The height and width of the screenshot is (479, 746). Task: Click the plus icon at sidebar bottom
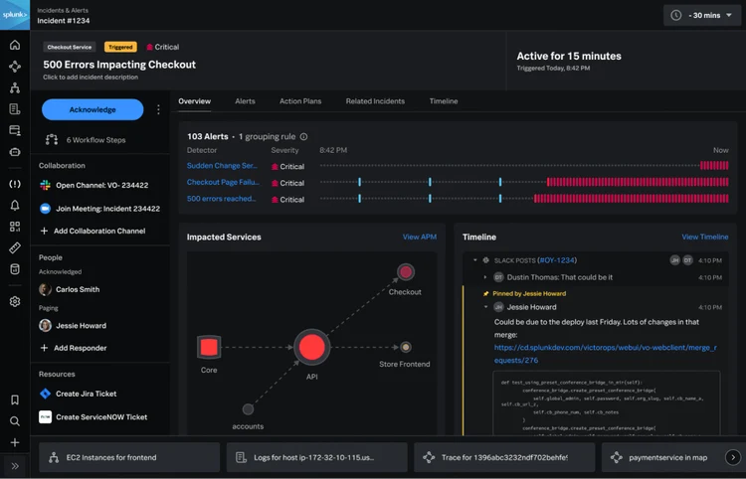15,442
